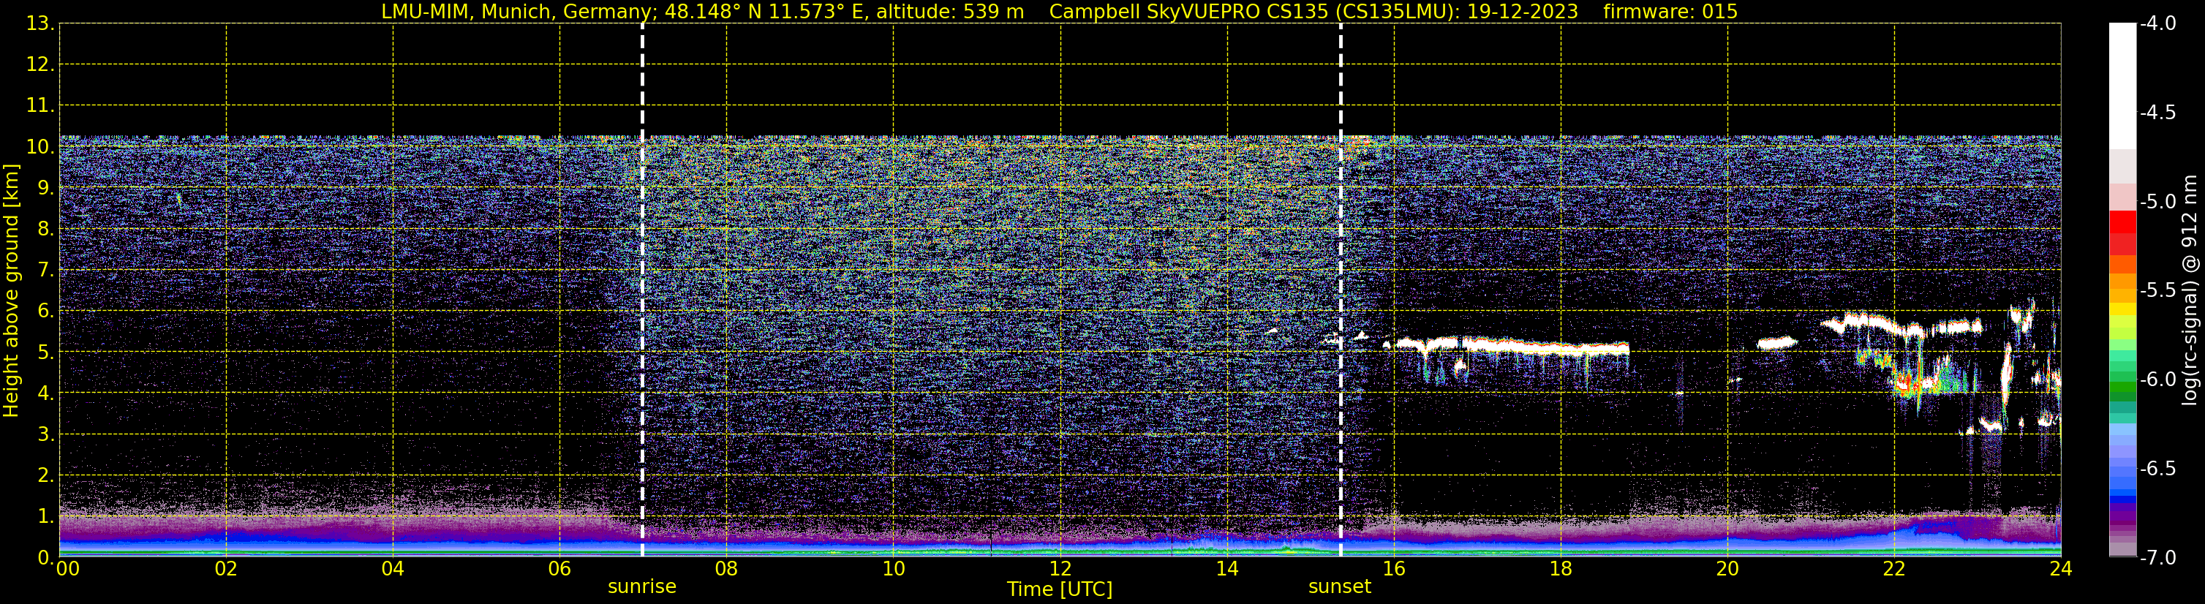
Task: Click the Time [UTC] axis title
Action: (x=1060, y=589)
